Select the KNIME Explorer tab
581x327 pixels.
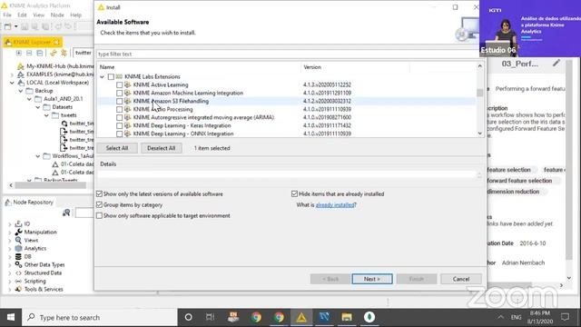(x=33, y=42)
